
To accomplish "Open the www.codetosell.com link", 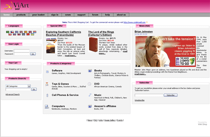I will pyautogui.click(x=134, y=22).
